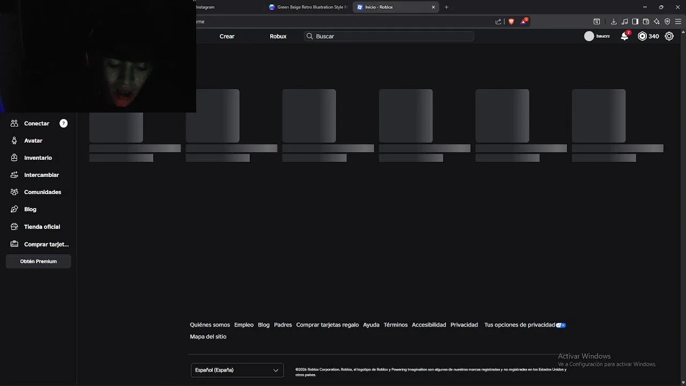Viewport: 686px width, 386px height.
Task: Switch to Green Beige Retro Illustration tab
Action: pos(309,7)
